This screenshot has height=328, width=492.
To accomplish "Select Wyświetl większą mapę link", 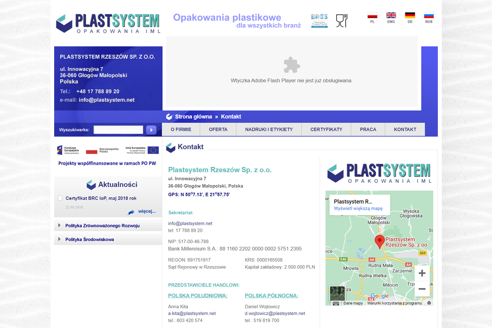I will tap(358, 209).
